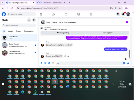The height and width of the screenshot is (100, 134).
Task: Start a new message with compose icon
Action: (x=34, y=20)
